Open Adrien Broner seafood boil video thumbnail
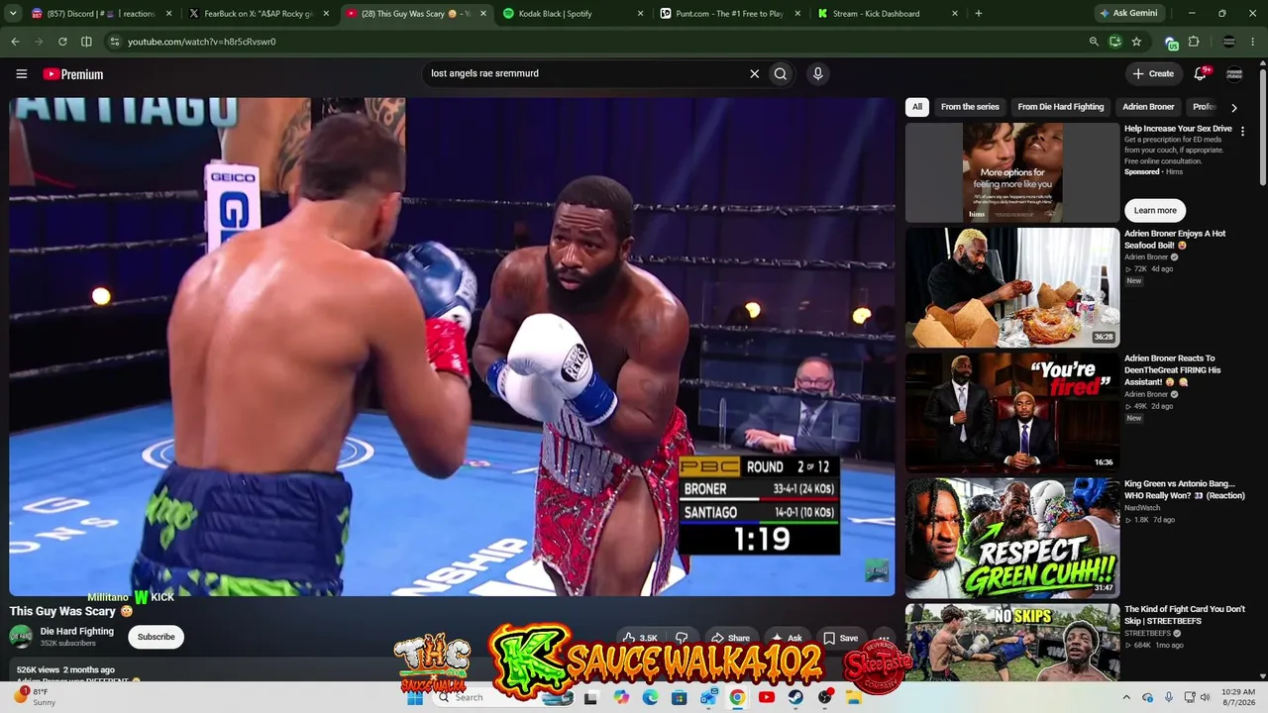The image size is (1268, 713). click(x=1012, y=287)
